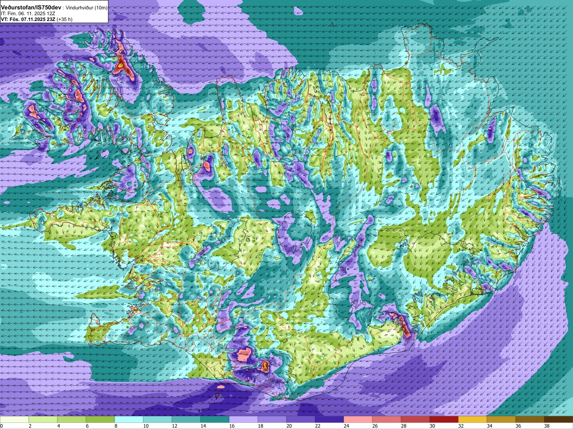Select the yellow swatch between 32 and 34

click(x=473, y=420)
